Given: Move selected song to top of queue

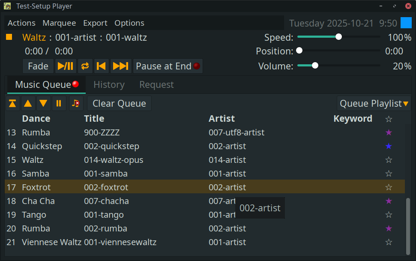Looking at the screenshot, I should (x=12, y=103).
